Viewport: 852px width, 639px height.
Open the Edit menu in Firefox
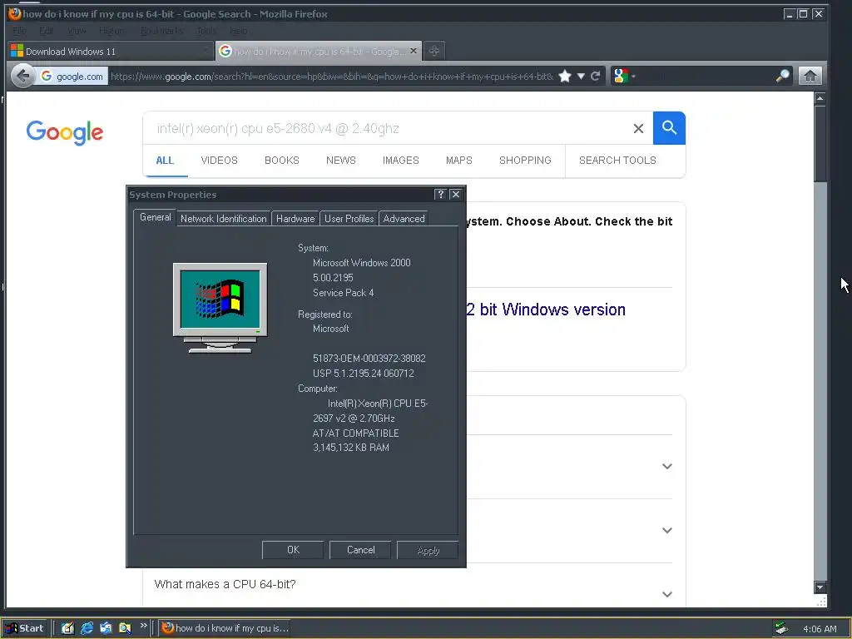click(47, 31)
